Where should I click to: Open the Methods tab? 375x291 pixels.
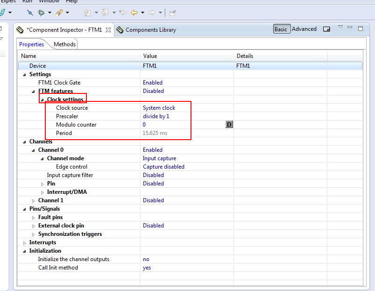coord(64,44)
